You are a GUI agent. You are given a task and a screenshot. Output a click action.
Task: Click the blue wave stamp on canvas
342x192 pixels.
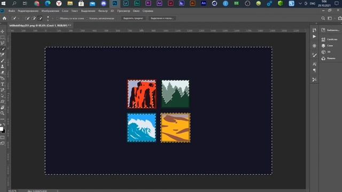[142, 128]
